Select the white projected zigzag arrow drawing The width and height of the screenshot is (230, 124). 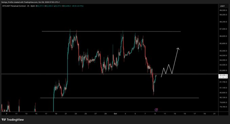(170, 63)
